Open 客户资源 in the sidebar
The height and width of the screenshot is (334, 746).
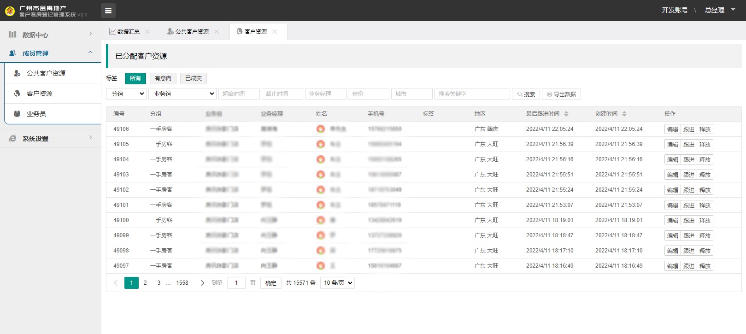(x=53, y=94)
